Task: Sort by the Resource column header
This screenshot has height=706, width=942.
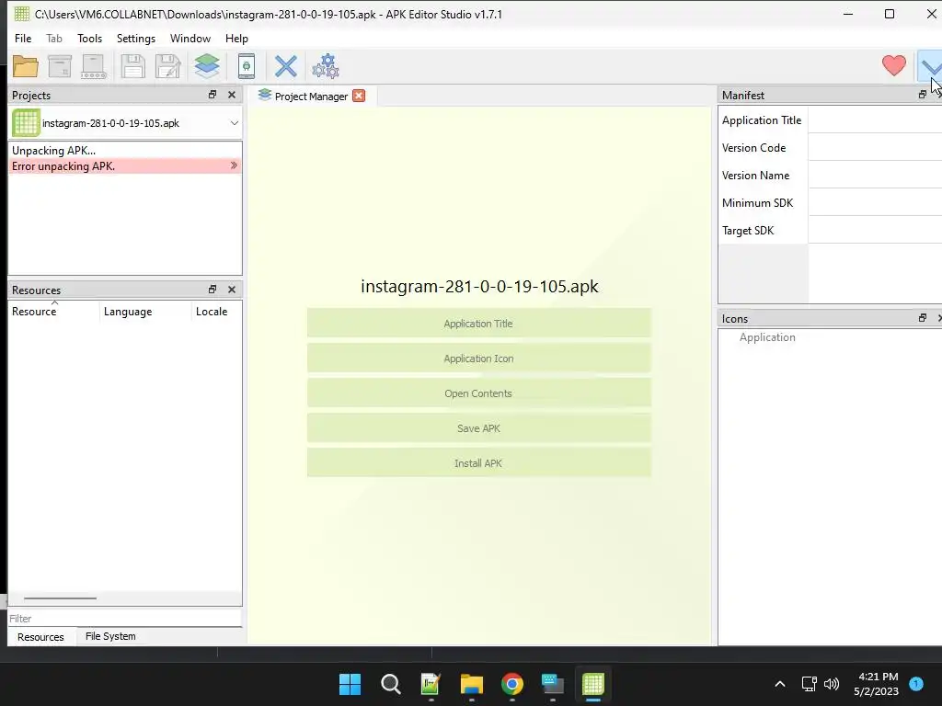Action: click(54, 312)
